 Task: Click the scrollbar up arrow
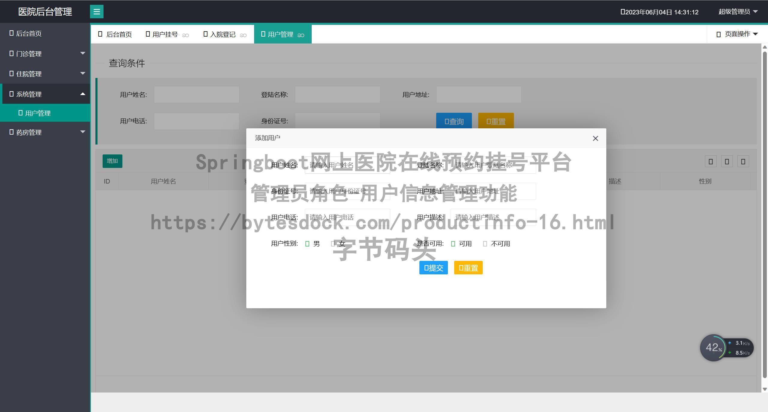pos(765,47)
